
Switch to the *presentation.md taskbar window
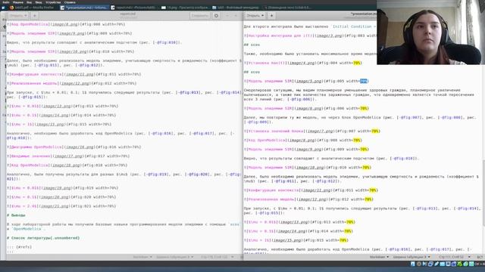point(84,8)
